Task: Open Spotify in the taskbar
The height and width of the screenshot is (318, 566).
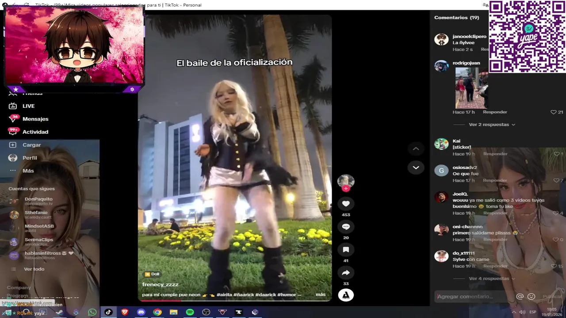Action: click(x=190, y=312)
